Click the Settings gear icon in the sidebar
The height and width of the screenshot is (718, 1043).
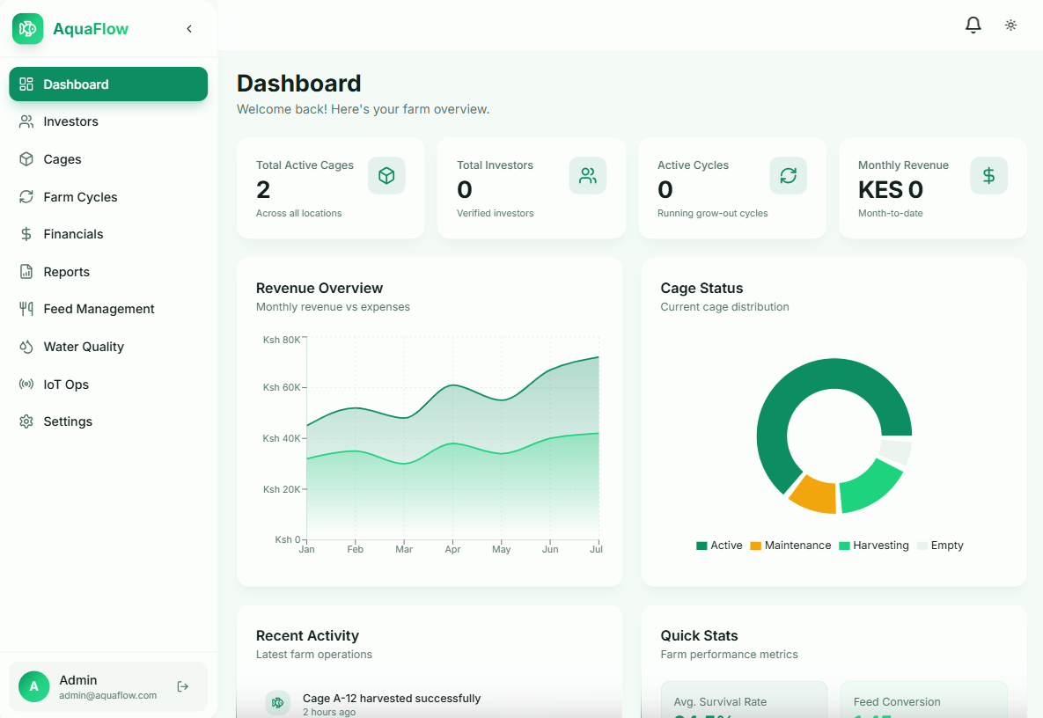pyautogui.click(x=26, y=421)
